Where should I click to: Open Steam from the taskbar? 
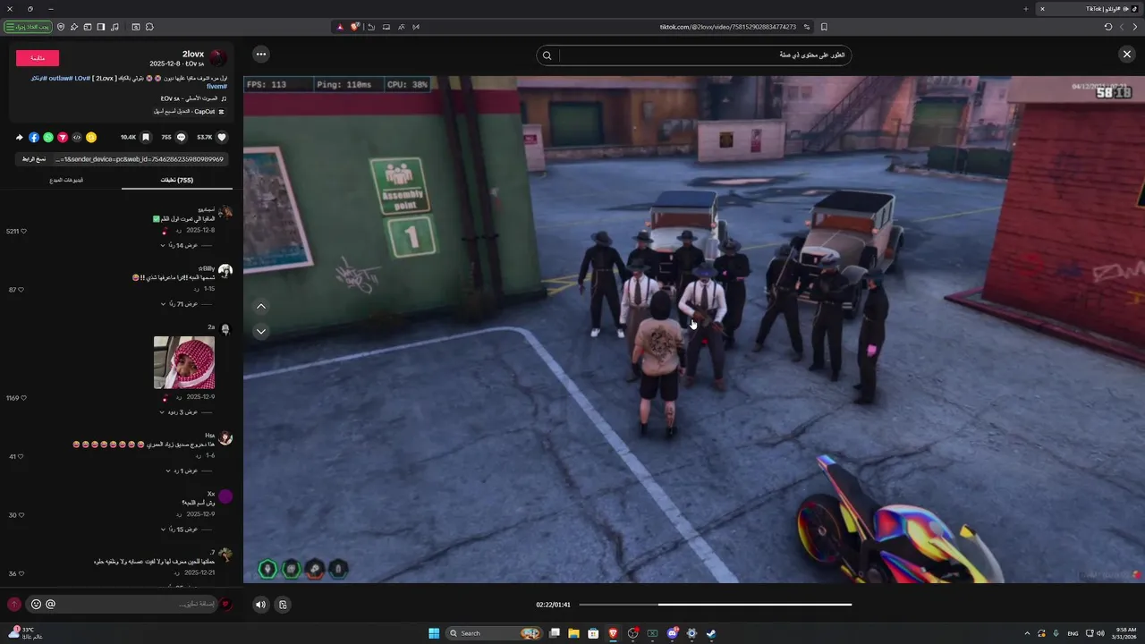711,633
